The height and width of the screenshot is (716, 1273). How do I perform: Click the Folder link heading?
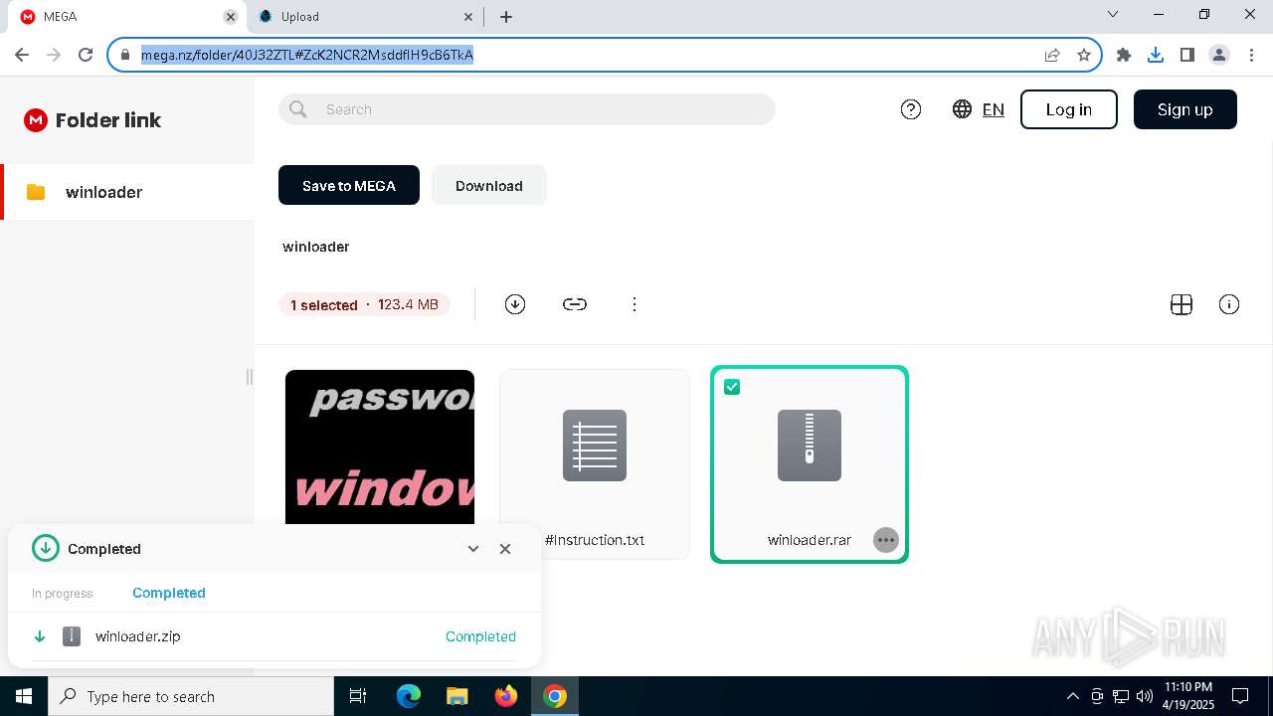[108, 120]
